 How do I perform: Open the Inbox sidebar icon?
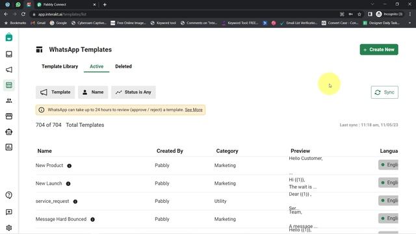(x=9, y=54)
